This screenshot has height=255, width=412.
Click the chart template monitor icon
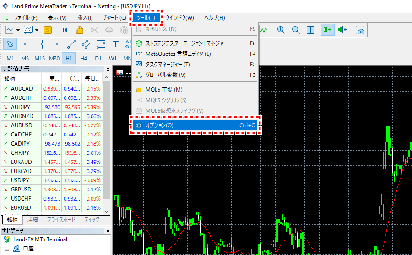pyautogui.click(x=28, y=30)
